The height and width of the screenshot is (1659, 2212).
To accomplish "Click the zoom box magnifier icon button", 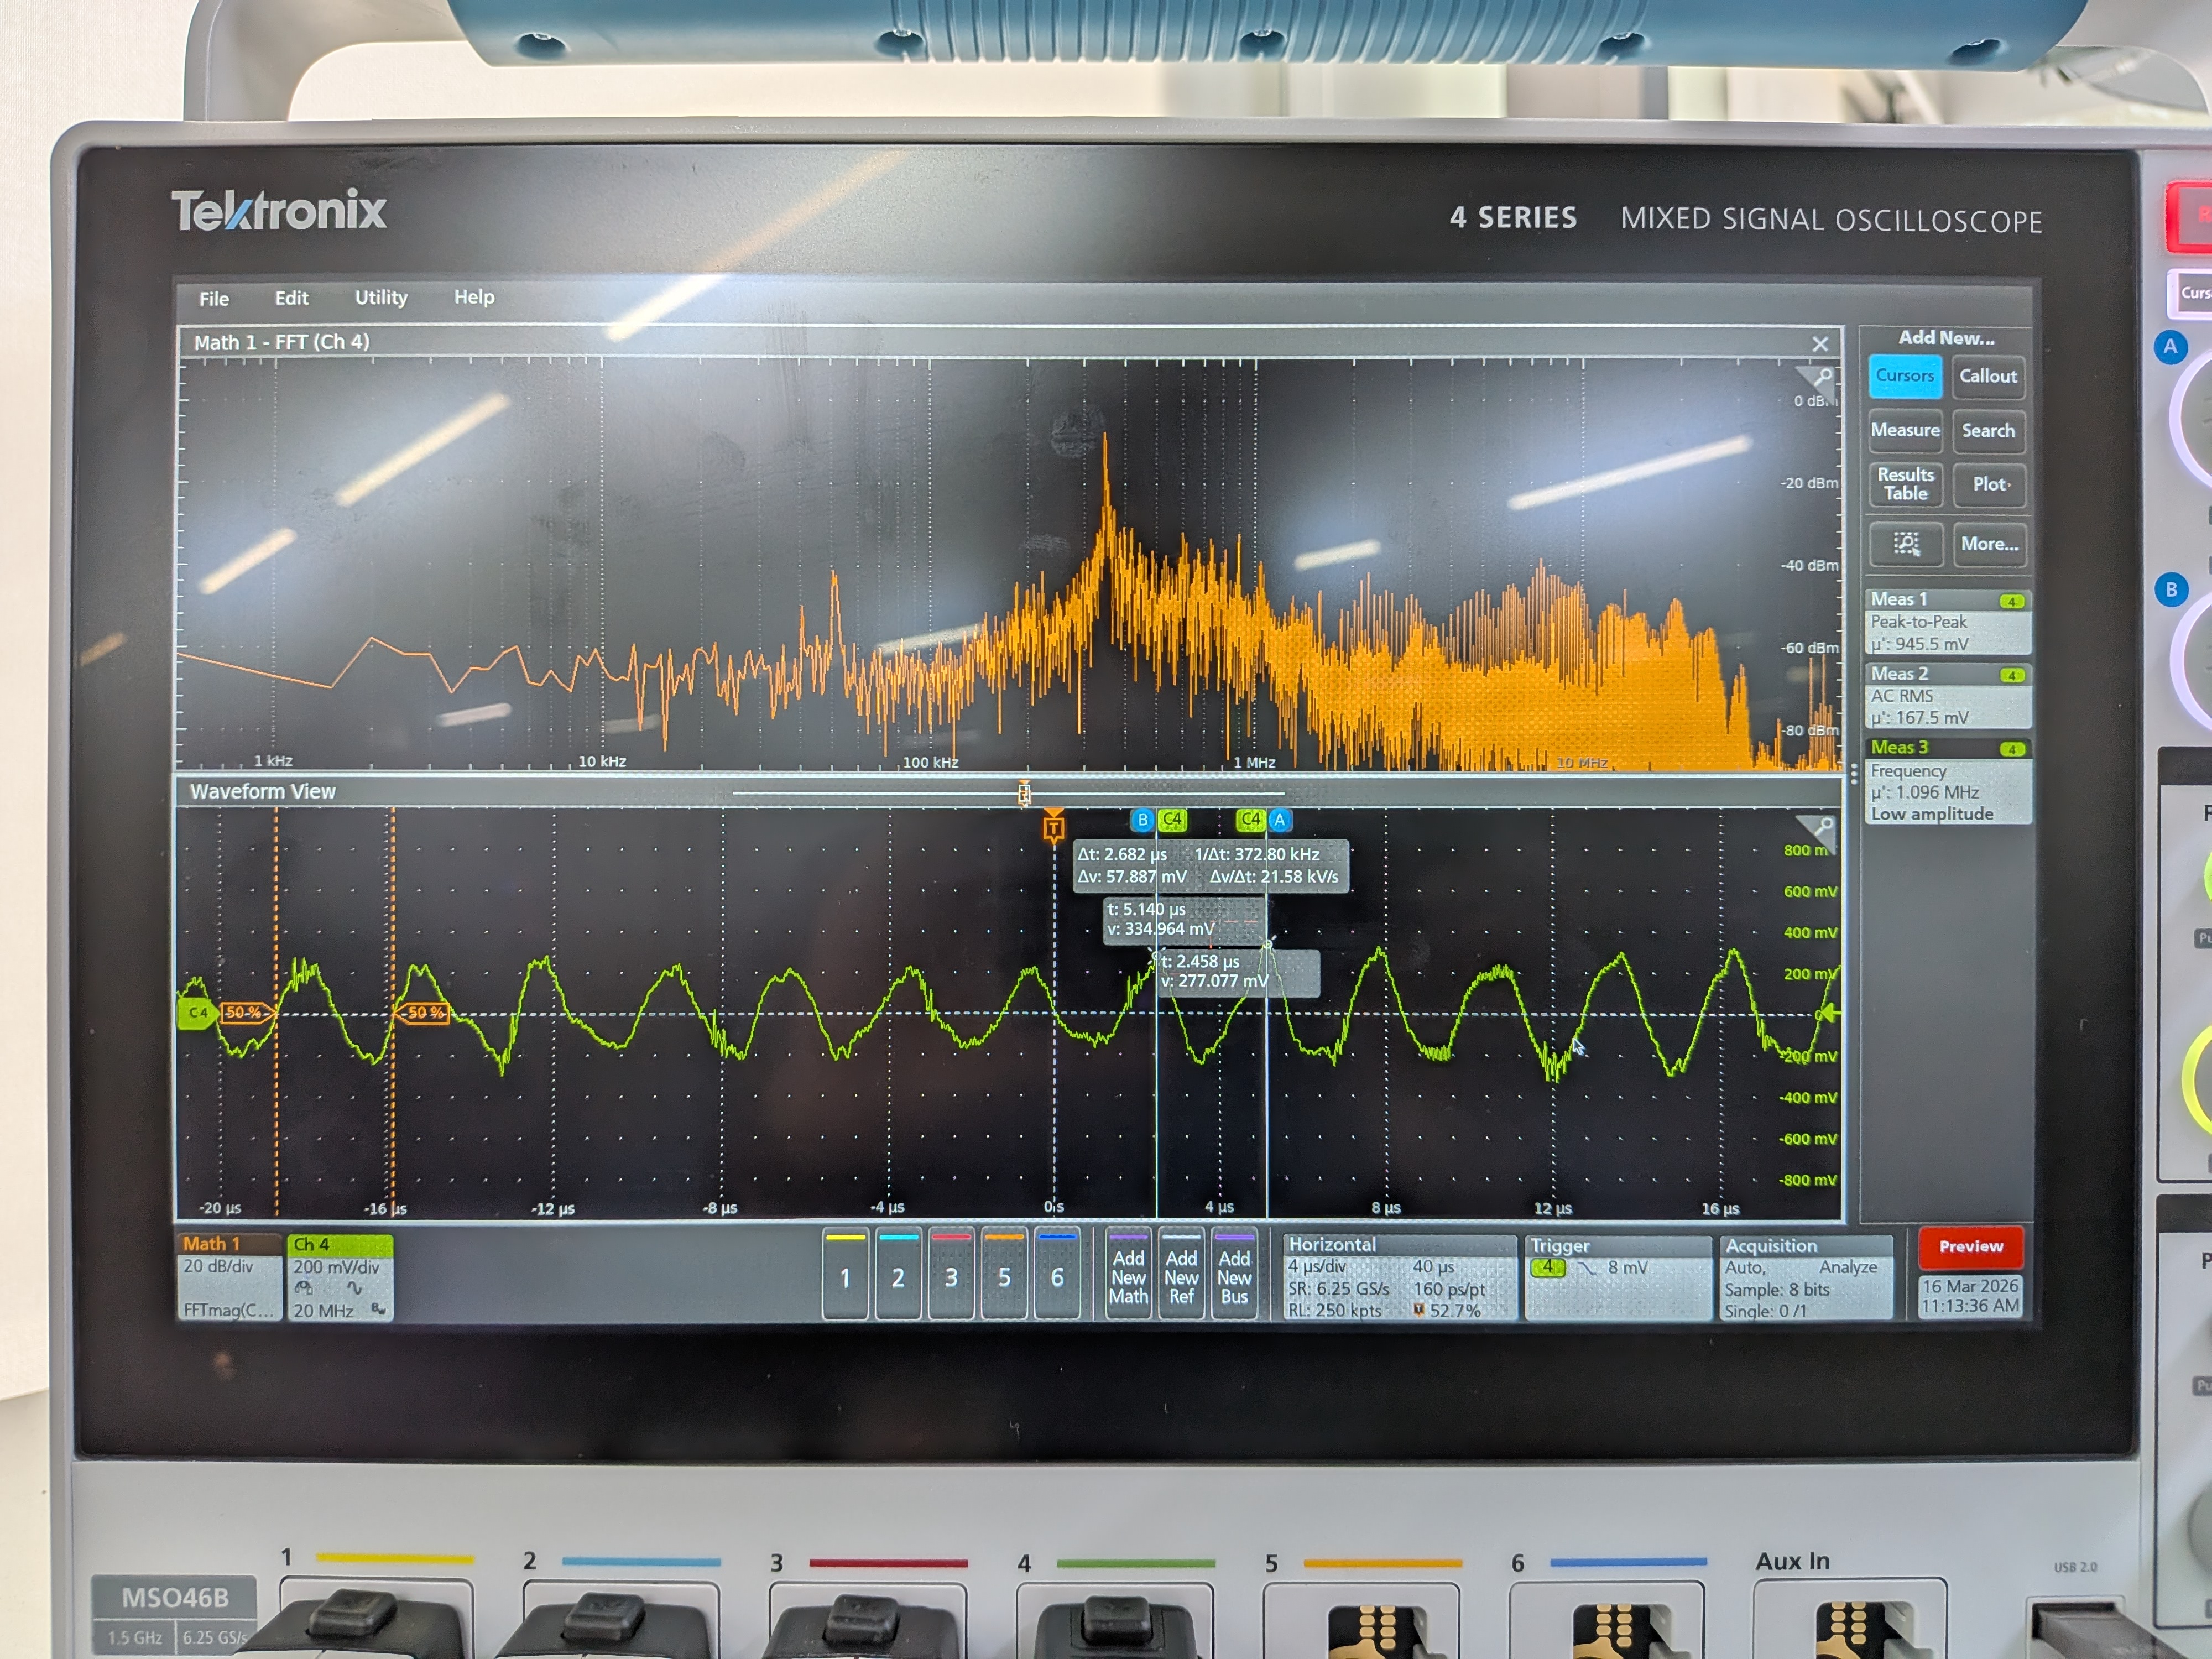I will click(1906, 544).
